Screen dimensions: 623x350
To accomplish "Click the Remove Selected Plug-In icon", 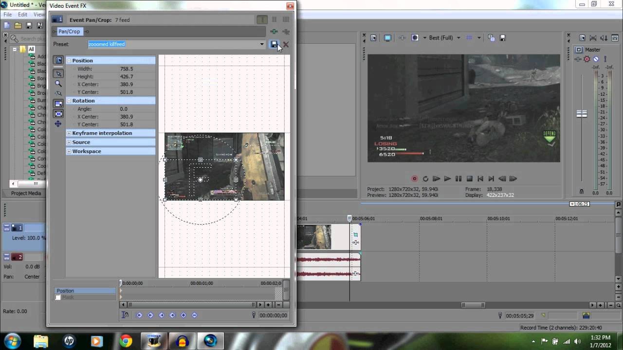I will (286, 32).
